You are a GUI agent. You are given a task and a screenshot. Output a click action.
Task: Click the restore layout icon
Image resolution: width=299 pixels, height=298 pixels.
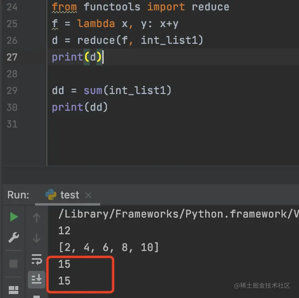click(x=14, y=290)
